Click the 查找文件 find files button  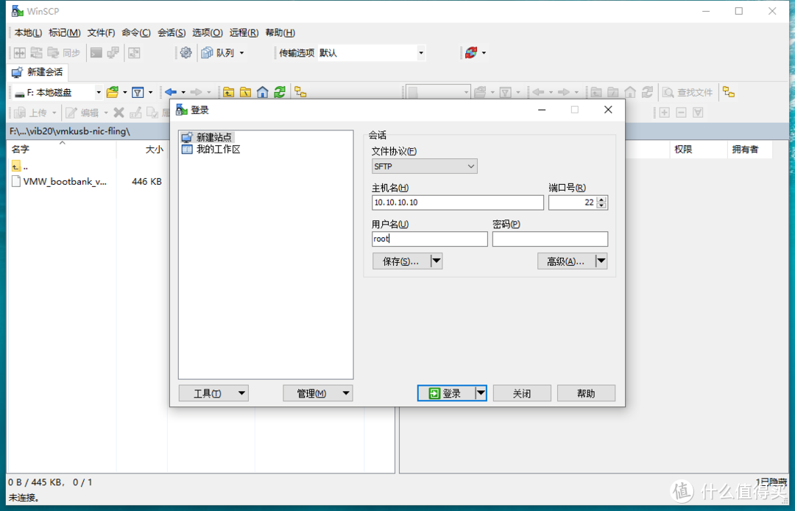688,92
